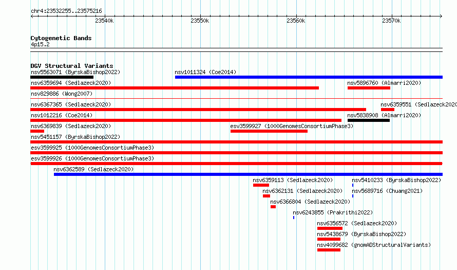
Task: Click the 4p15.2 cytogenetic band label
Action: tap(40, 44)
